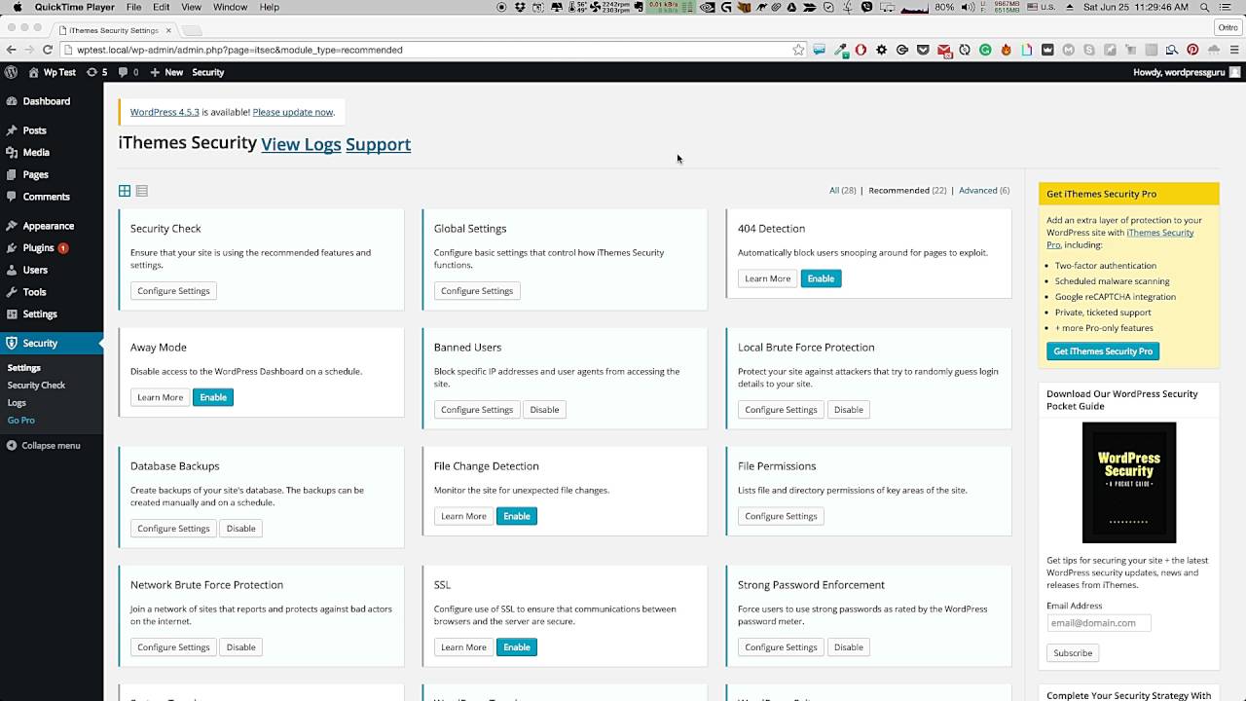The height and width of the screenshot is (701, 1246).
Task: Disable Banned Users module
Action: [x=544, y=410]
